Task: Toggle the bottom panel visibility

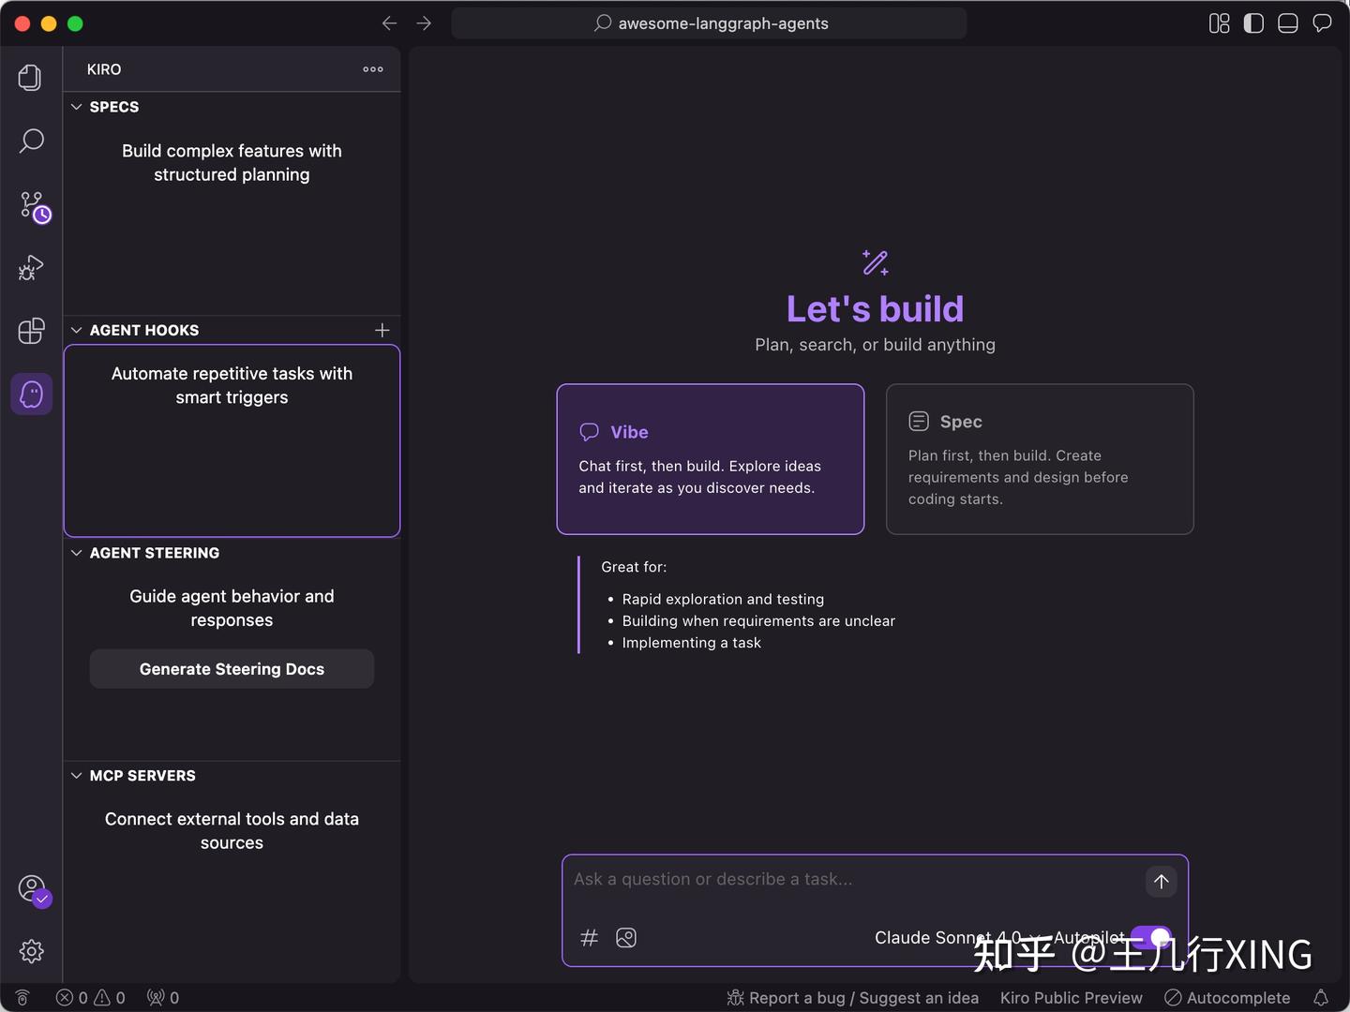Action: coord(1287,23)
